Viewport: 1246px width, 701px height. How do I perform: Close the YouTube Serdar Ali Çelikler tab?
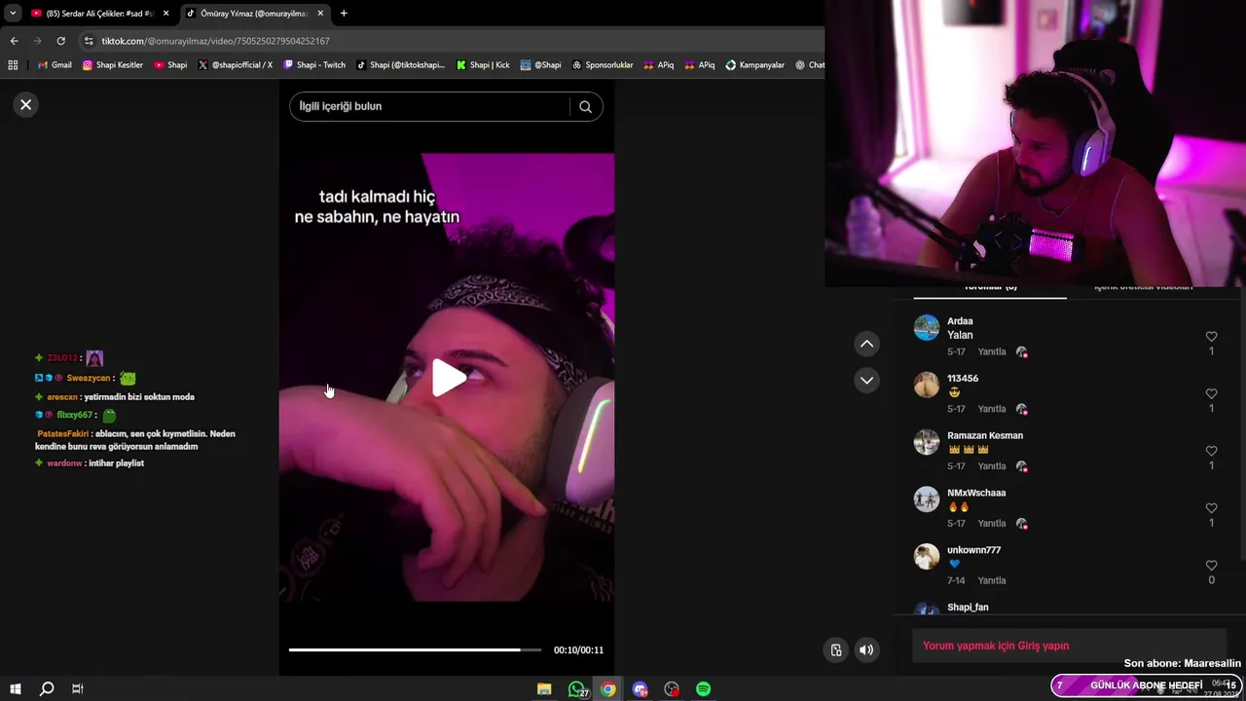165,14
